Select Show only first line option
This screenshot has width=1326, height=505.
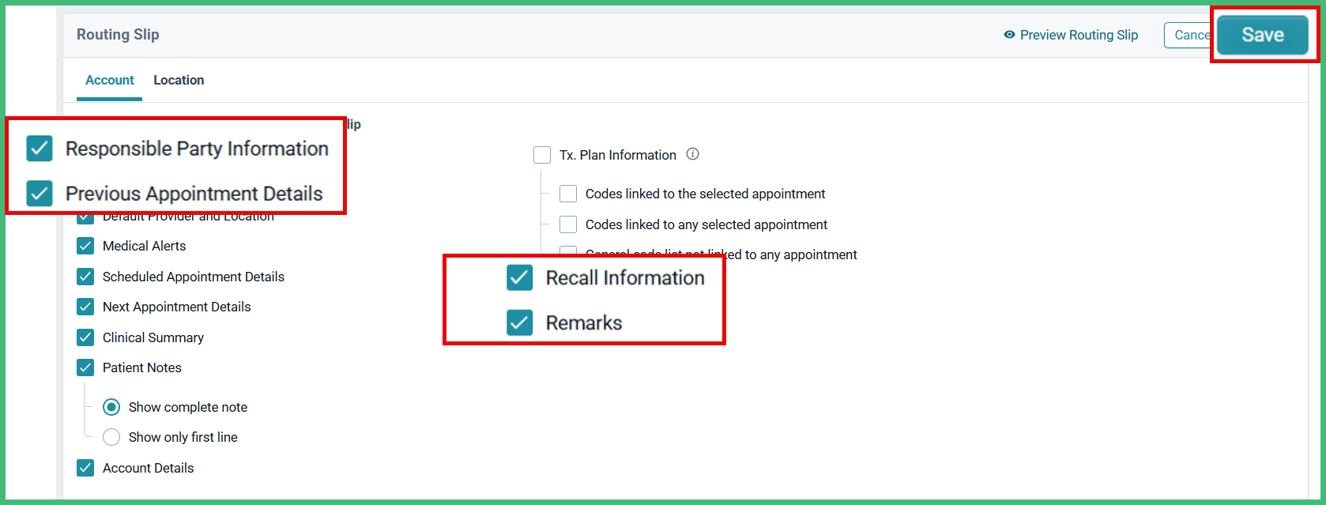(111, 436)
